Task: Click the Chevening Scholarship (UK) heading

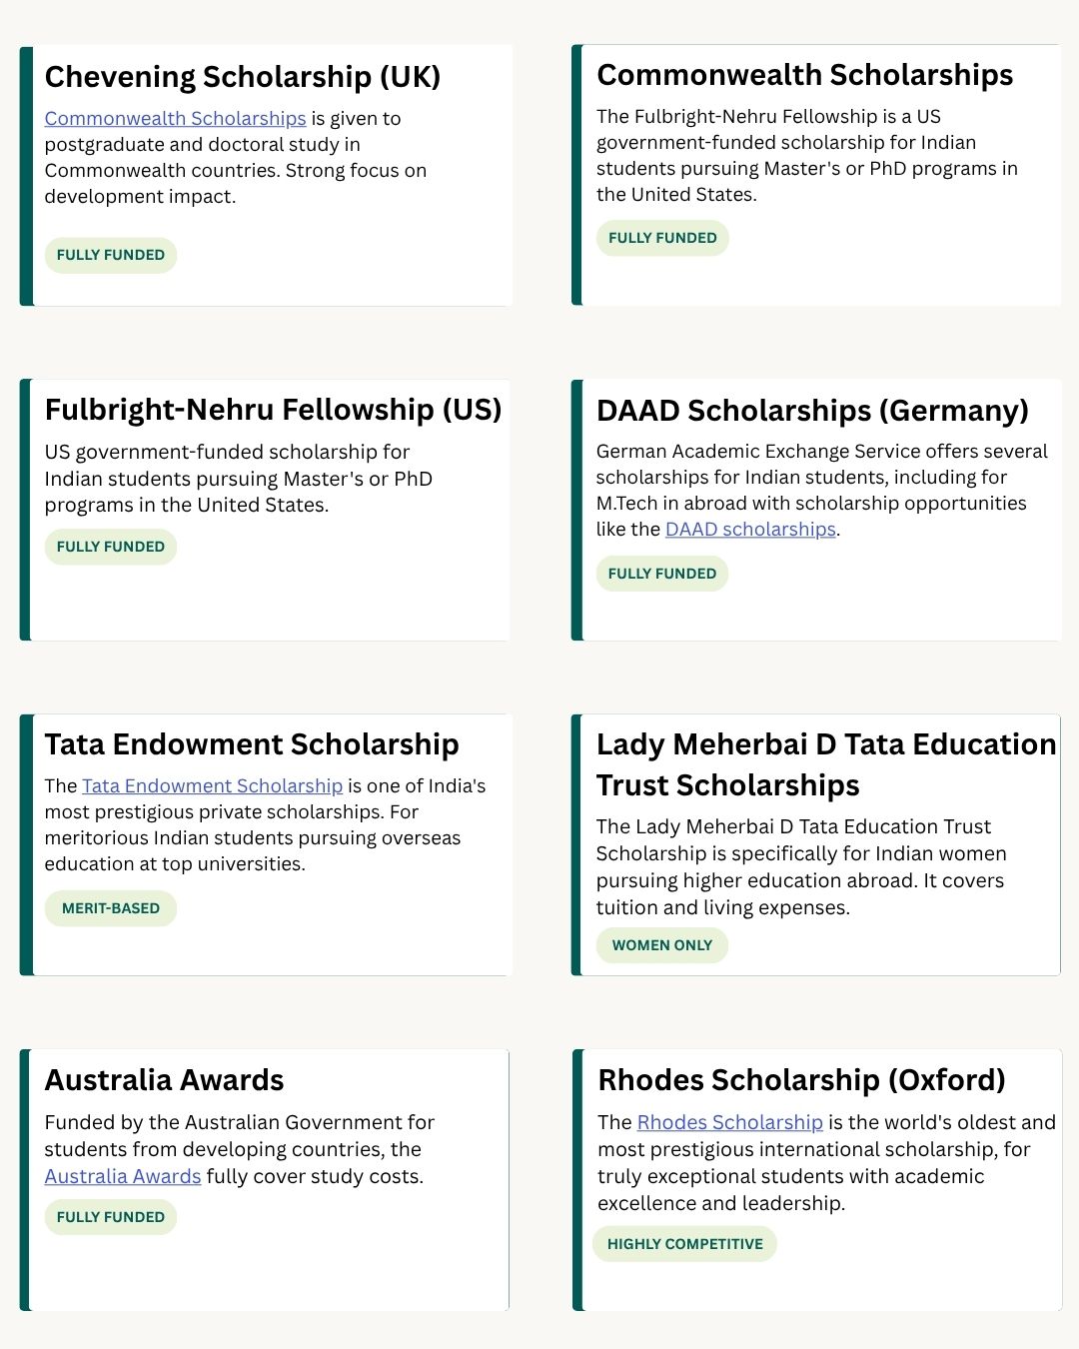Action: pyautogui.click(x=243, y=77)
